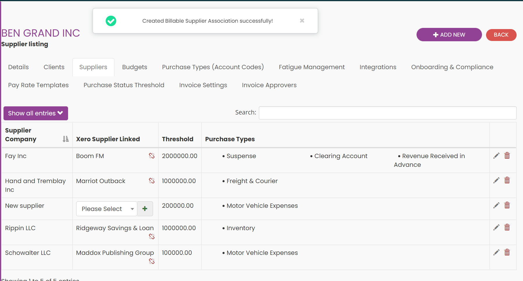Image resolution: width=523 pixels, height=281 pixels.
Task: Sort by Supplier Company column icon
Action: tap(66, 139)
